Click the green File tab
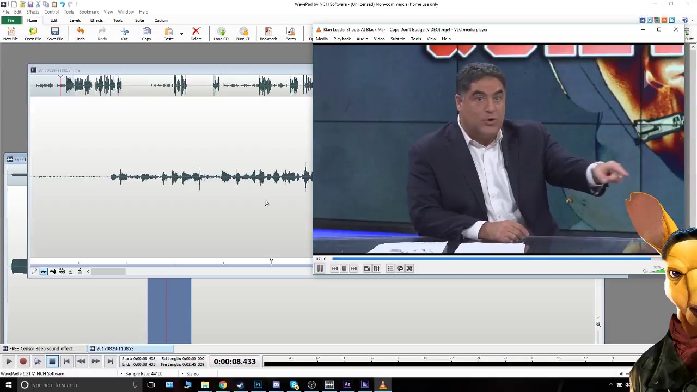 coord(11,20)
